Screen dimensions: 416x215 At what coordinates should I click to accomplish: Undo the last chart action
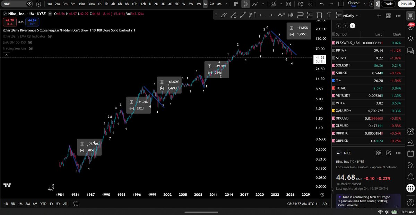pyautogui.click(x=322, y=4)
